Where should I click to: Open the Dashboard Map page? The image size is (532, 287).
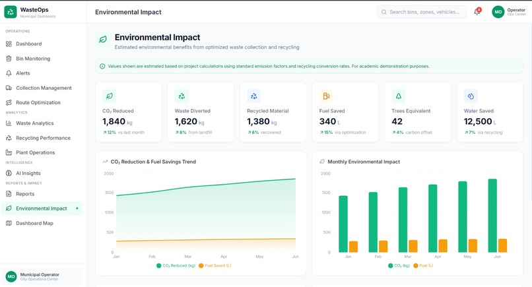click(42, 223)
